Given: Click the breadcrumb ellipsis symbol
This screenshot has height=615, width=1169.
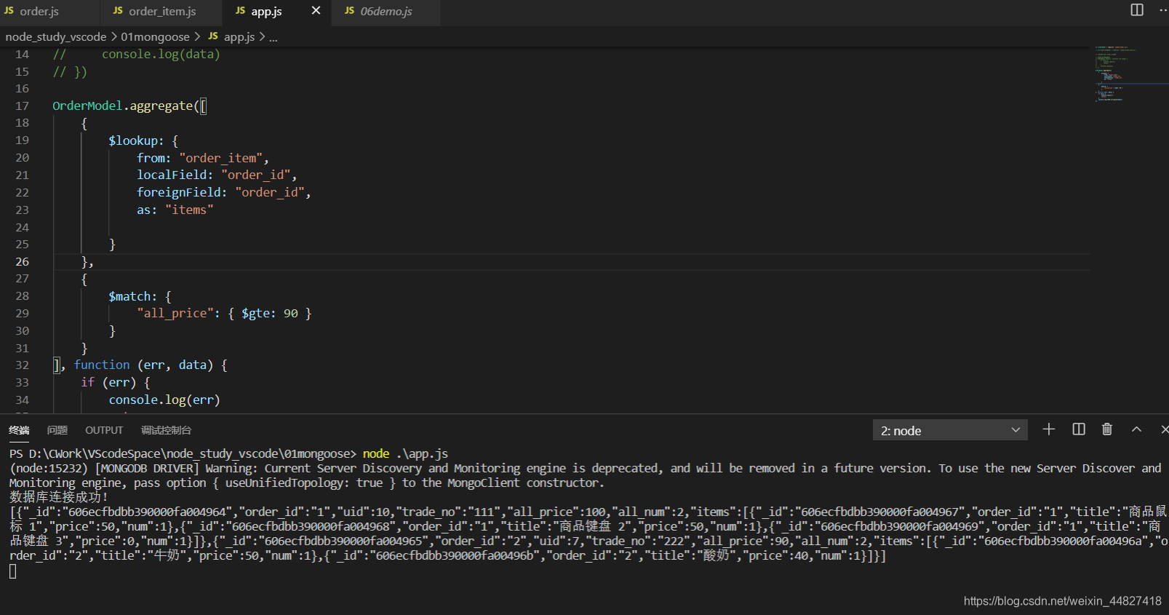Looking at the screenshot, I should [x=274, y=38].
